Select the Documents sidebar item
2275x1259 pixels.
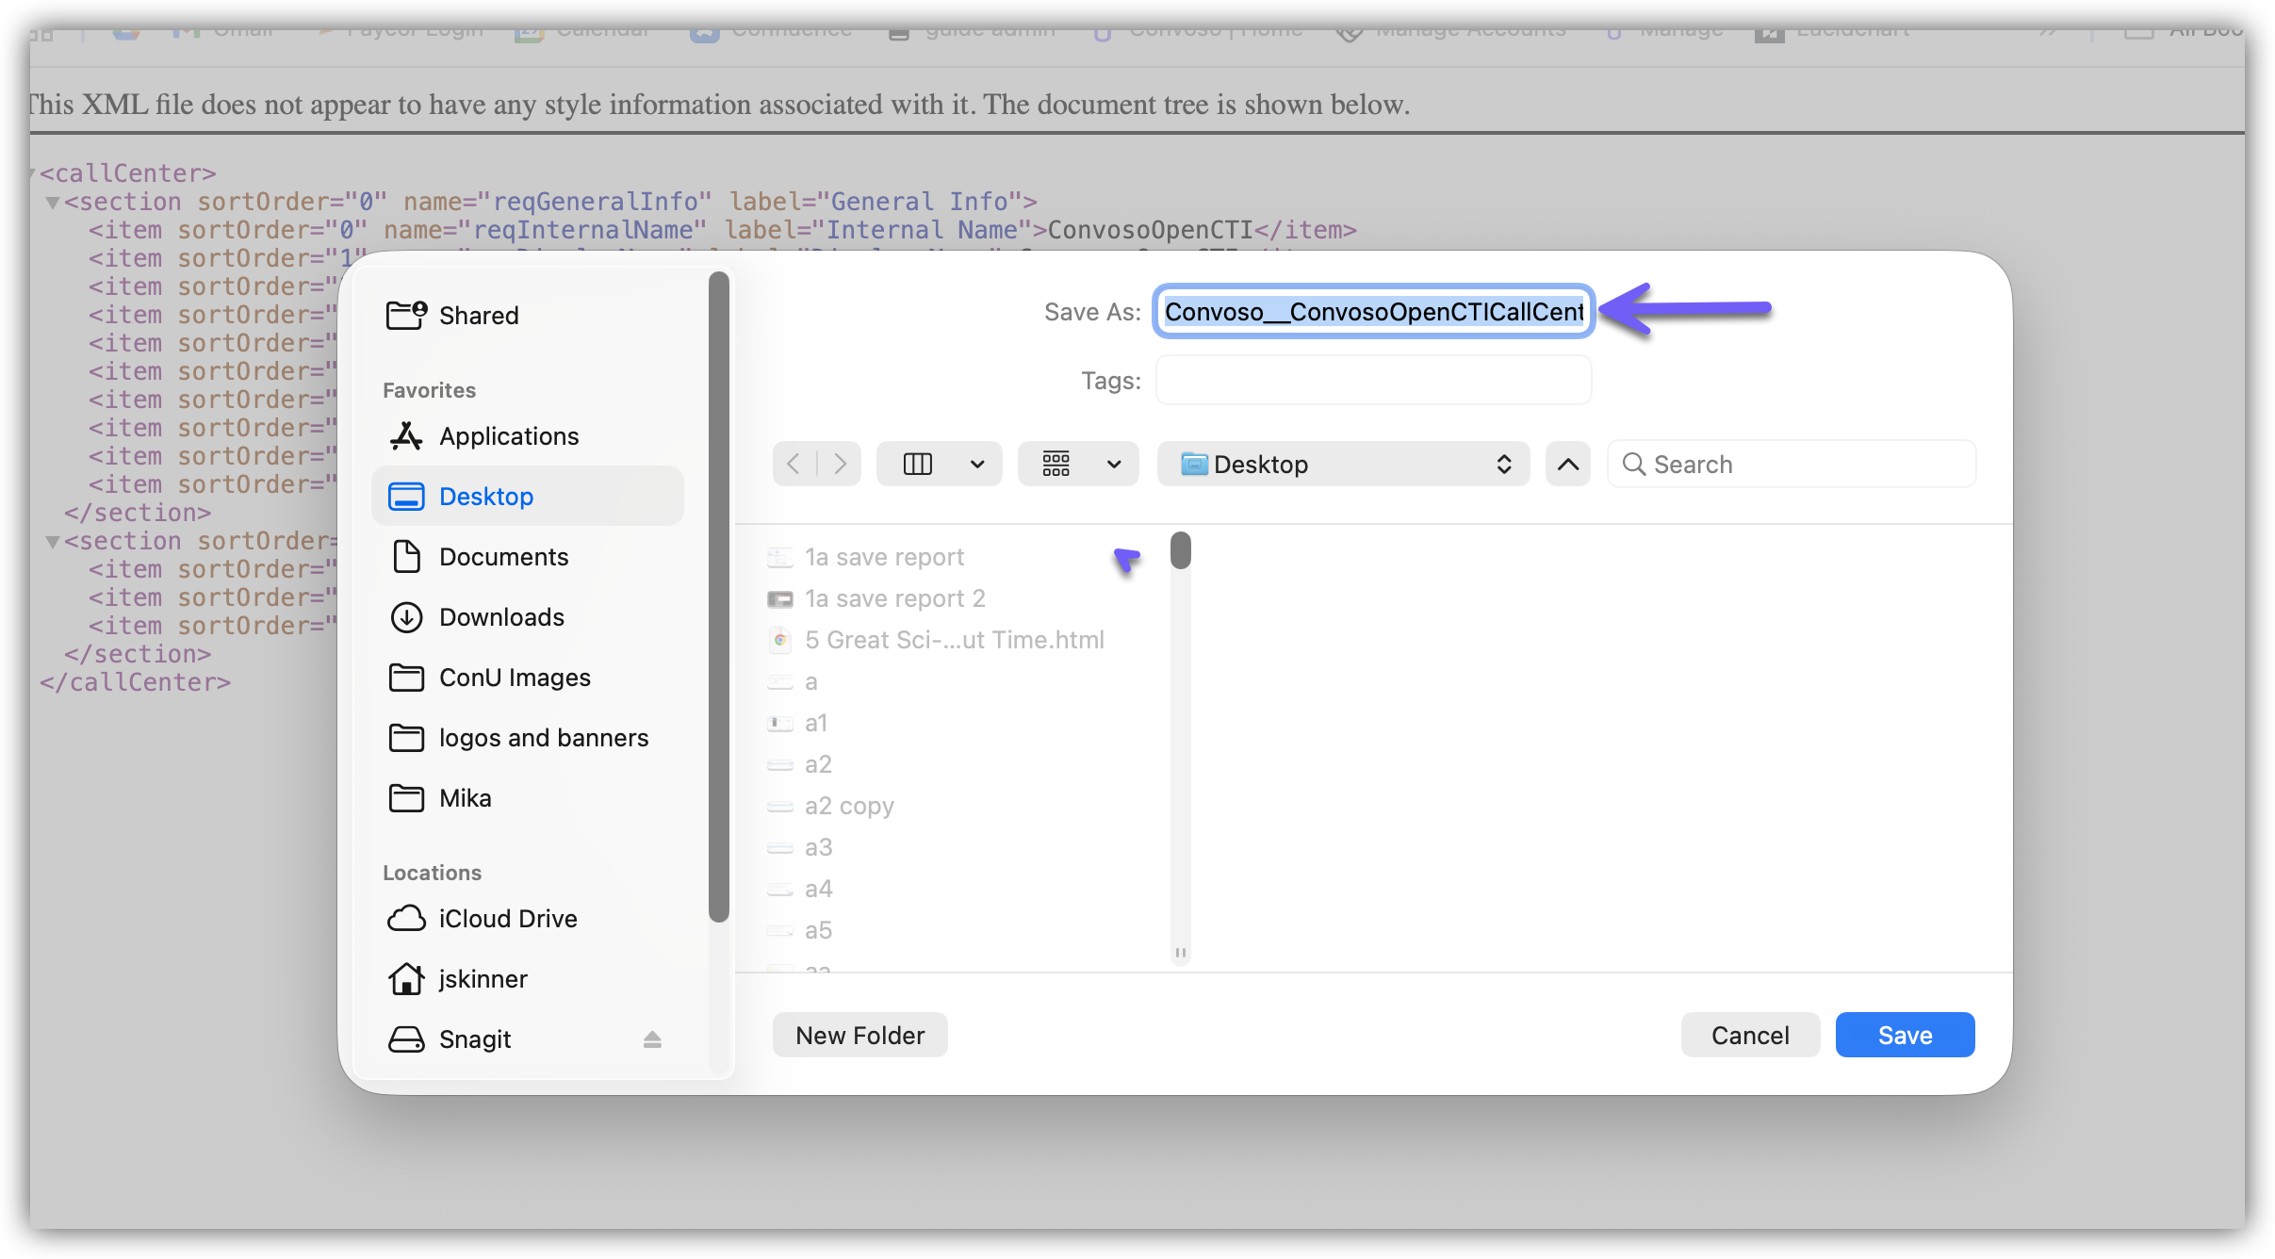click(x=503, y=557)
